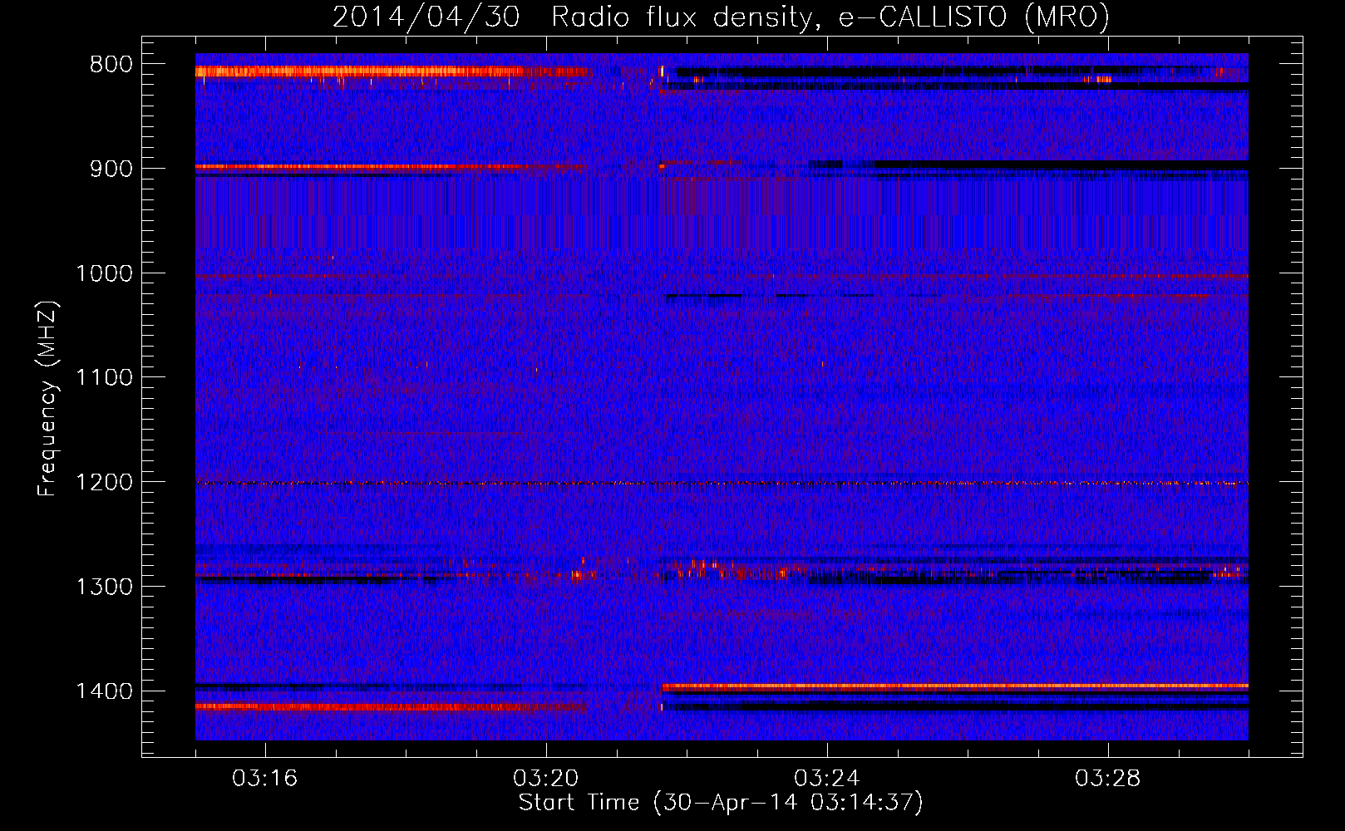Select the 1300 frequency axis label
The width and height of the screenshot is (1345, 831).
point(105,587)
